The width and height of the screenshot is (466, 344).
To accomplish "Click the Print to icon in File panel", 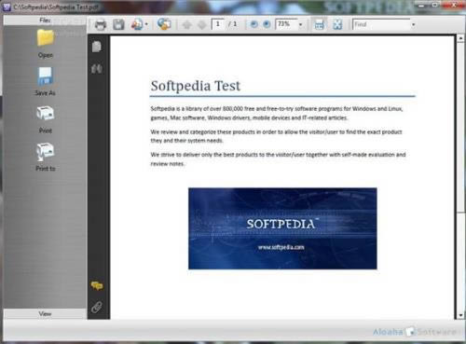I will coord(46,151).
